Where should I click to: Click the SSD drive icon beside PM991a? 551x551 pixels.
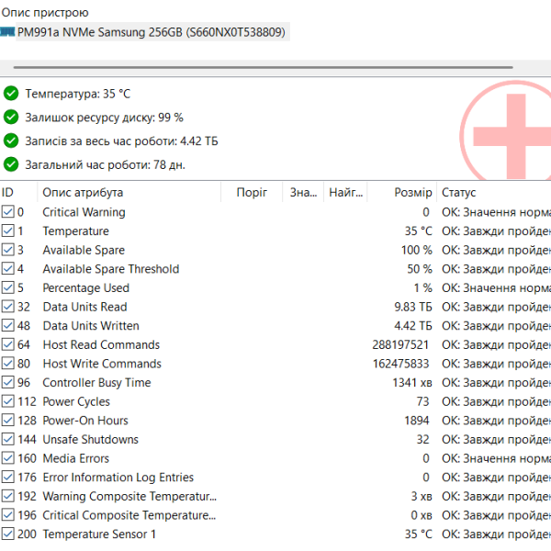(7, 32)
